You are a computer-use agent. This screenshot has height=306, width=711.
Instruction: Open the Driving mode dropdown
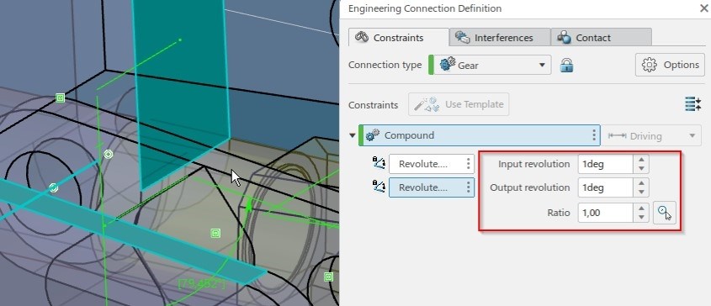coord(651,135)
